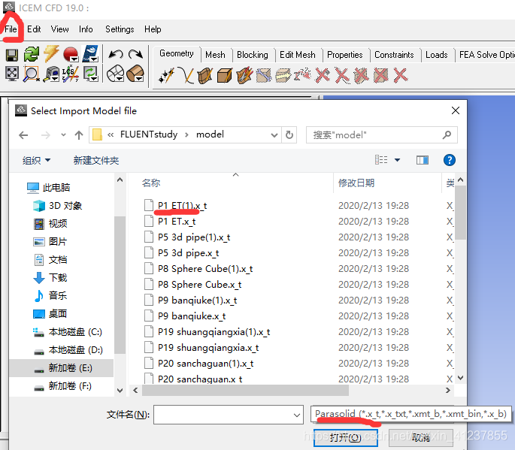Viewport: 515px width, 450px height.
Task: Select the Create/Modify Faceted tool
Action: click(x=244, y=75)
